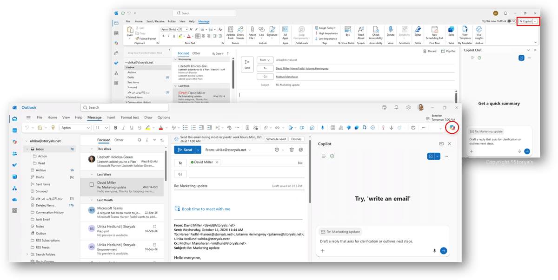Click Address Book in classic Outlook ribbon

231,33
